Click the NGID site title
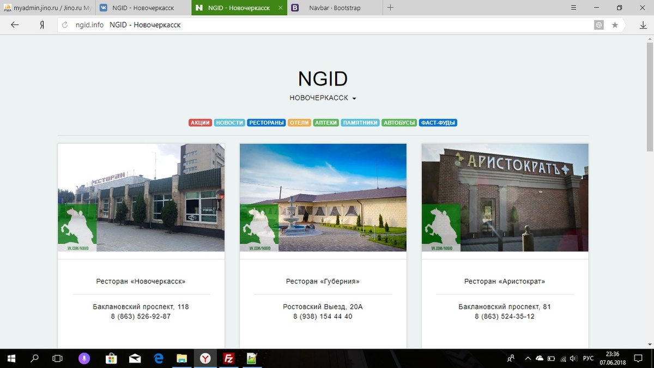The height and width of the screenshot is (368, 654). 323,79
